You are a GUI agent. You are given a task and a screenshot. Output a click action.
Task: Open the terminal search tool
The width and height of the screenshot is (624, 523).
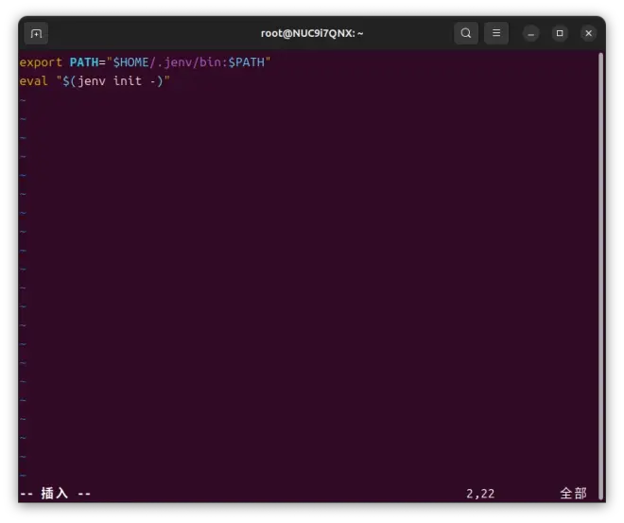click(466, 33)
